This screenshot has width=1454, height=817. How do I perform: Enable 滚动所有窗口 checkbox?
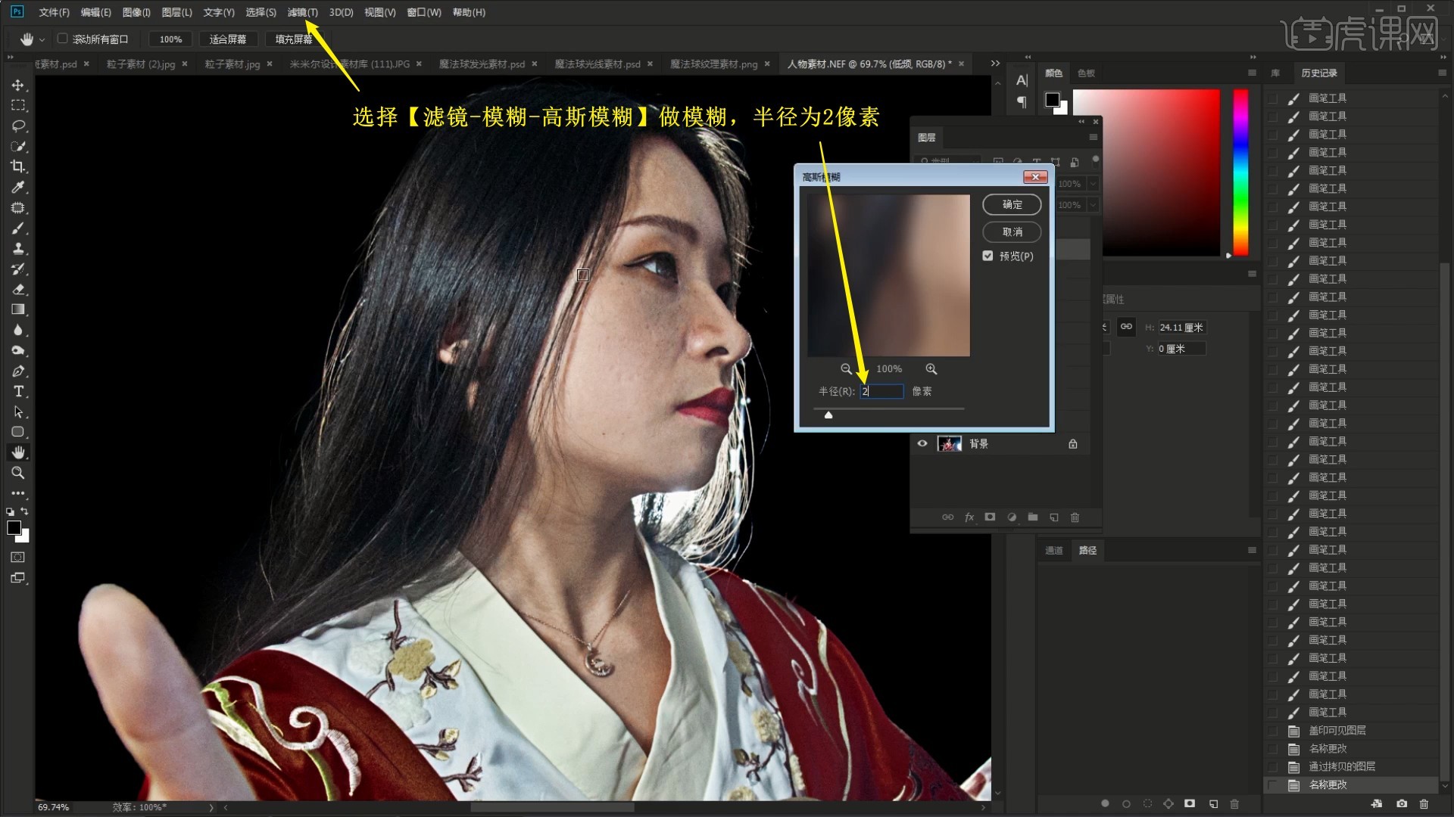[63, 39]
